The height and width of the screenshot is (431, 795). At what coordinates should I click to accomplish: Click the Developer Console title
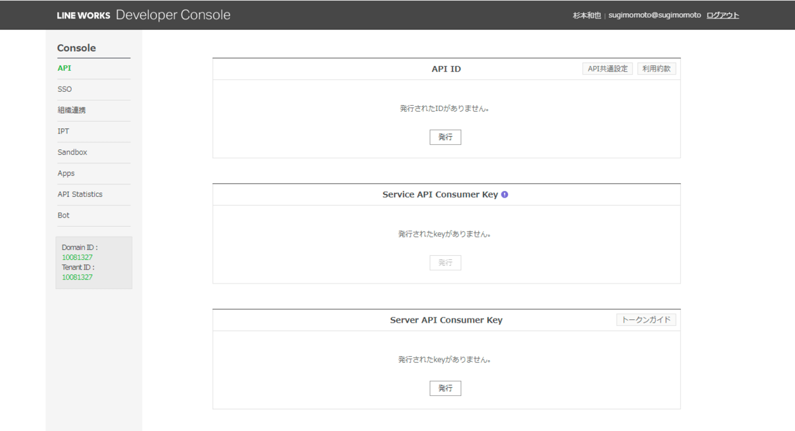[173, 15]
